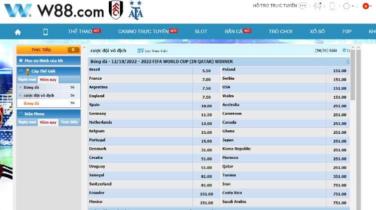Select the orange Bóng đá sub-item

pyautogui.click(x=31, y=103)
